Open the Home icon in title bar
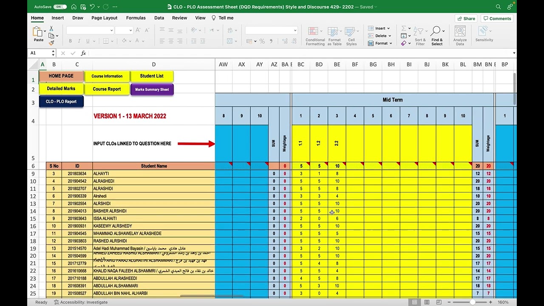The width and height of the screenshot is (544, 306). pos(74,7)
